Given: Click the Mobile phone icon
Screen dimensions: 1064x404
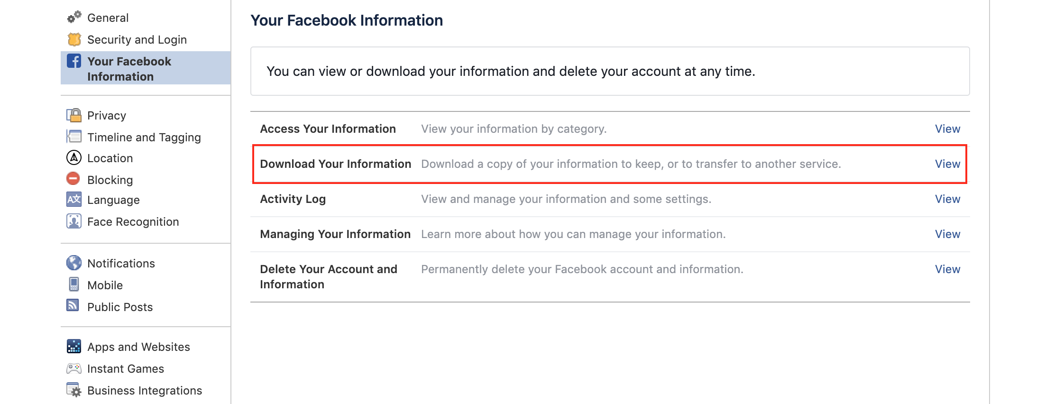Looking at the screenshot, I should 74,285.
